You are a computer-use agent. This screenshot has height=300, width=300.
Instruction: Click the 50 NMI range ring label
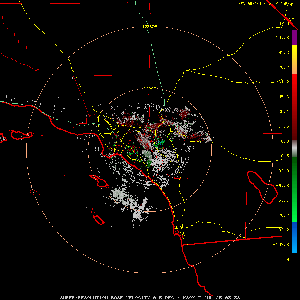pyautogui.click(x=150, y=88)
